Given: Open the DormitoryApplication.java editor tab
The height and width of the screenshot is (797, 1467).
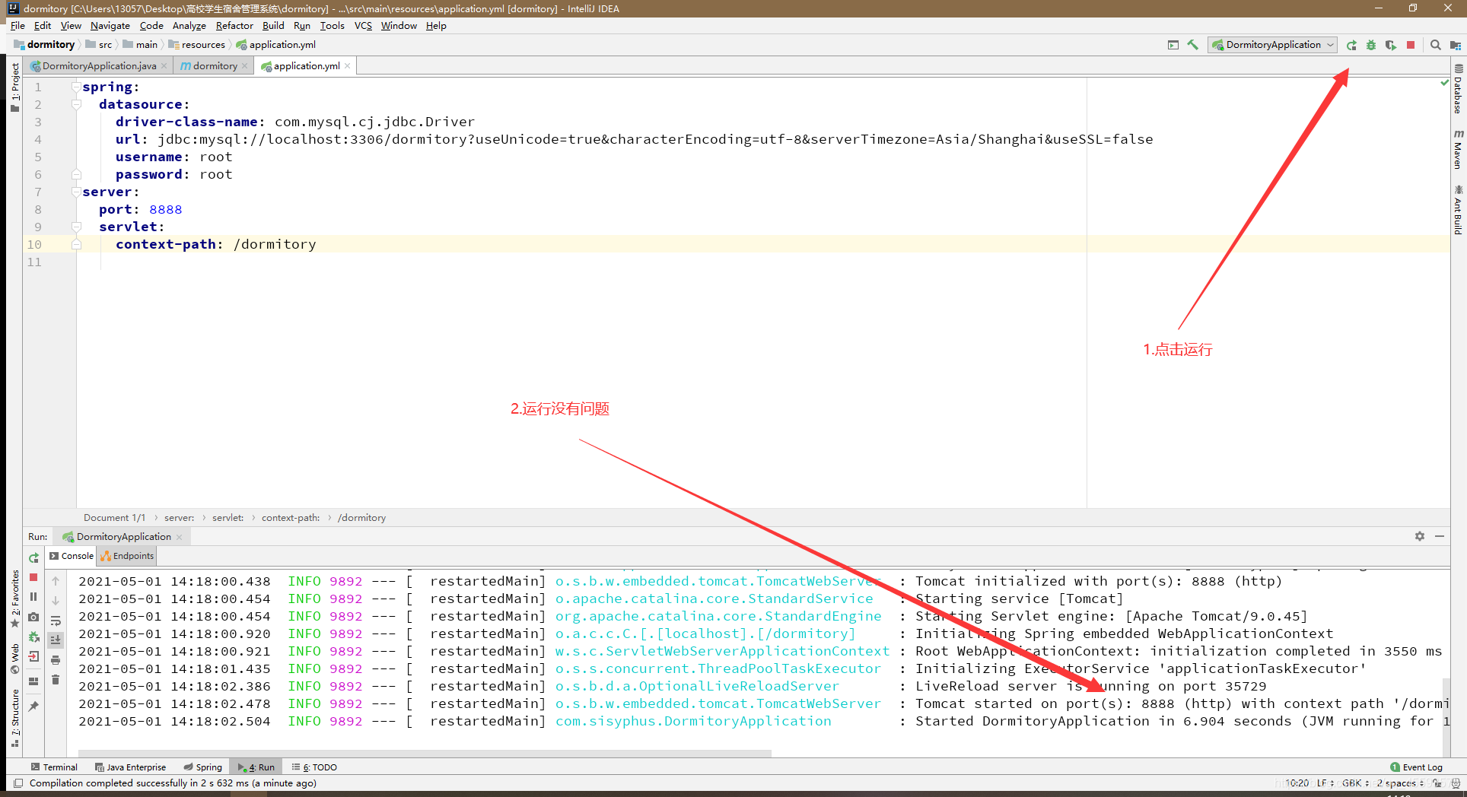Looking at the screenshot, I should 98,66.
